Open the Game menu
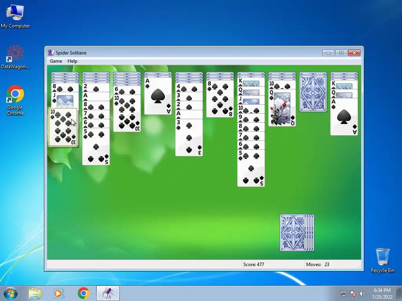This screenshot has height=301, width=402. (56, 61)
